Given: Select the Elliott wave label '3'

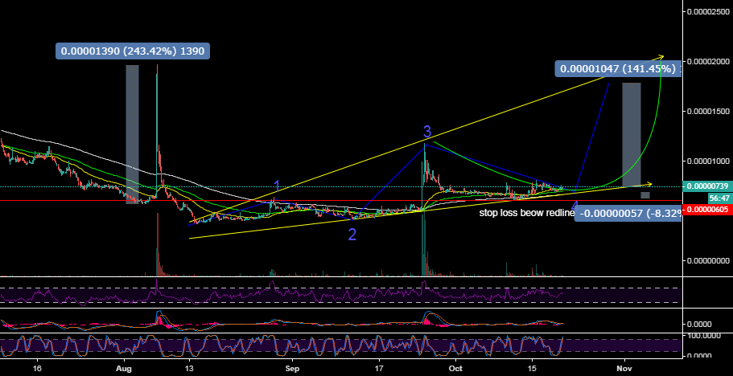Looking at the screenshot, I should (427, 130).
